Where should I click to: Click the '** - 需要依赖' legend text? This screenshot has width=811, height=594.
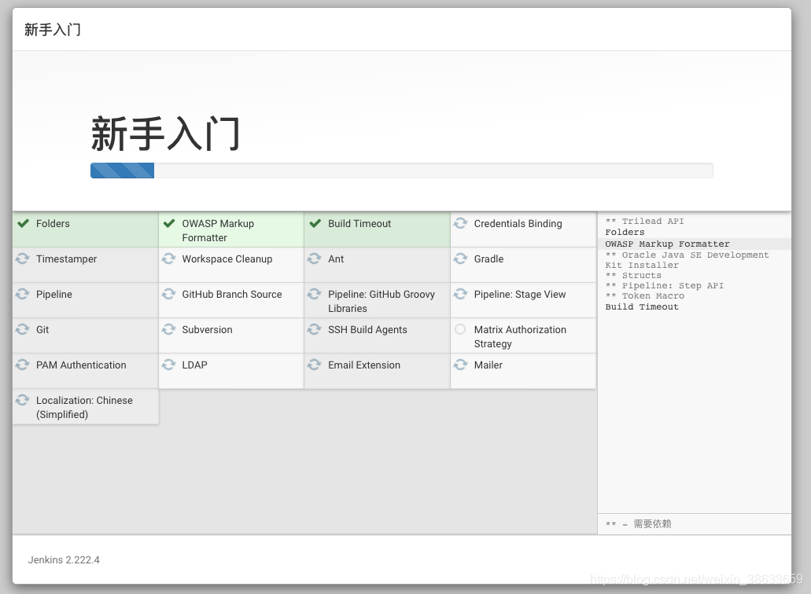(638, 524)
